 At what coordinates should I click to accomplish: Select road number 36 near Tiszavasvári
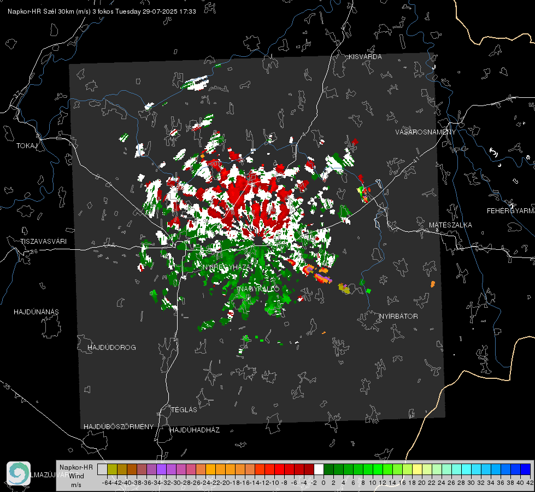tap(34, 251)
